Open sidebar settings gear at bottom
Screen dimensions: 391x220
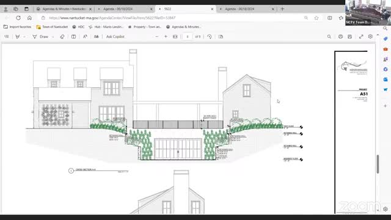(x=386, y=209)
